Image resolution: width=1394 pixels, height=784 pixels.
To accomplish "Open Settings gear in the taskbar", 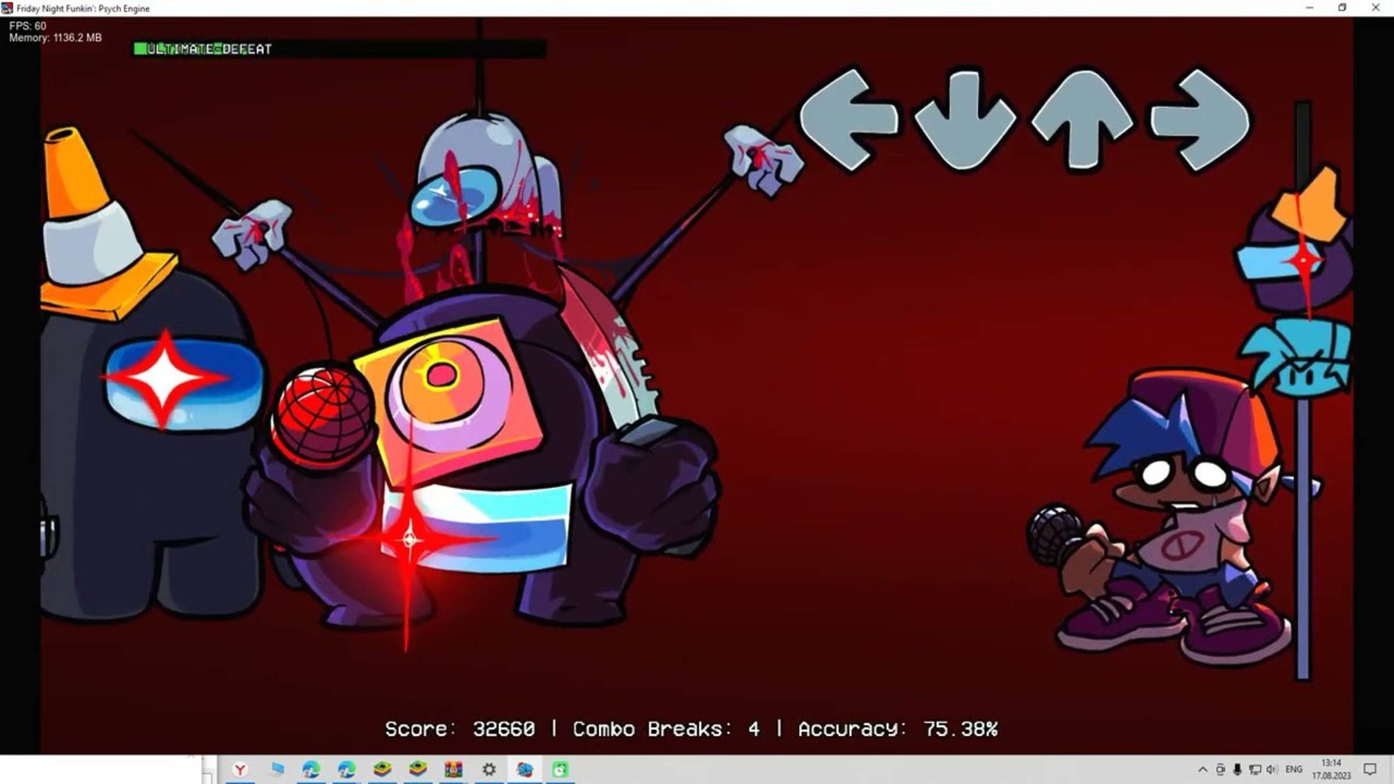I will pos(489,769).
